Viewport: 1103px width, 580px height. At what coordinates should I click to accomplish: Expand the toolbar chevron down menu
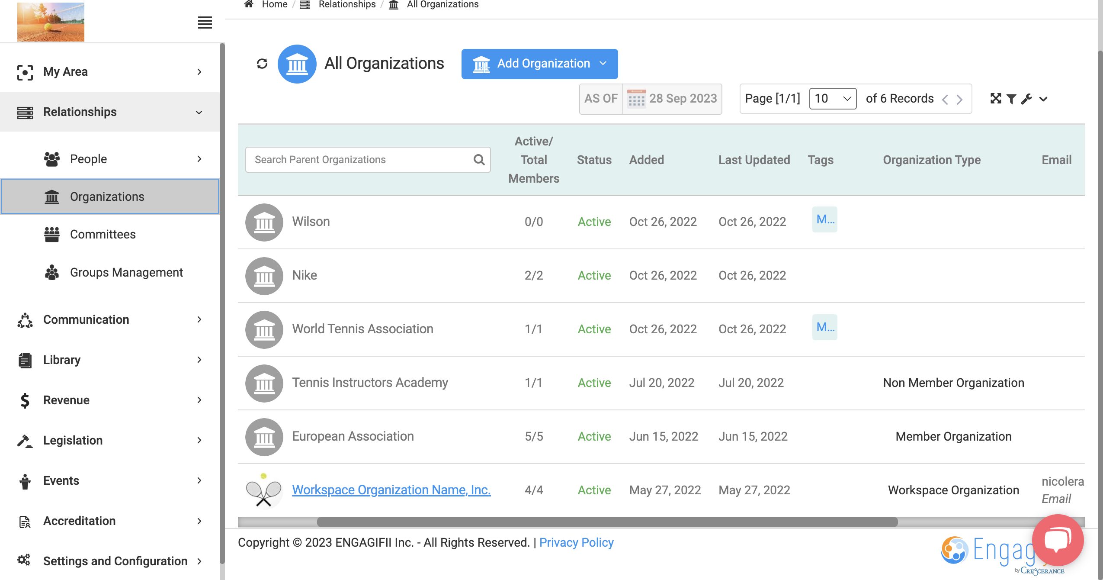[1043, 99]
